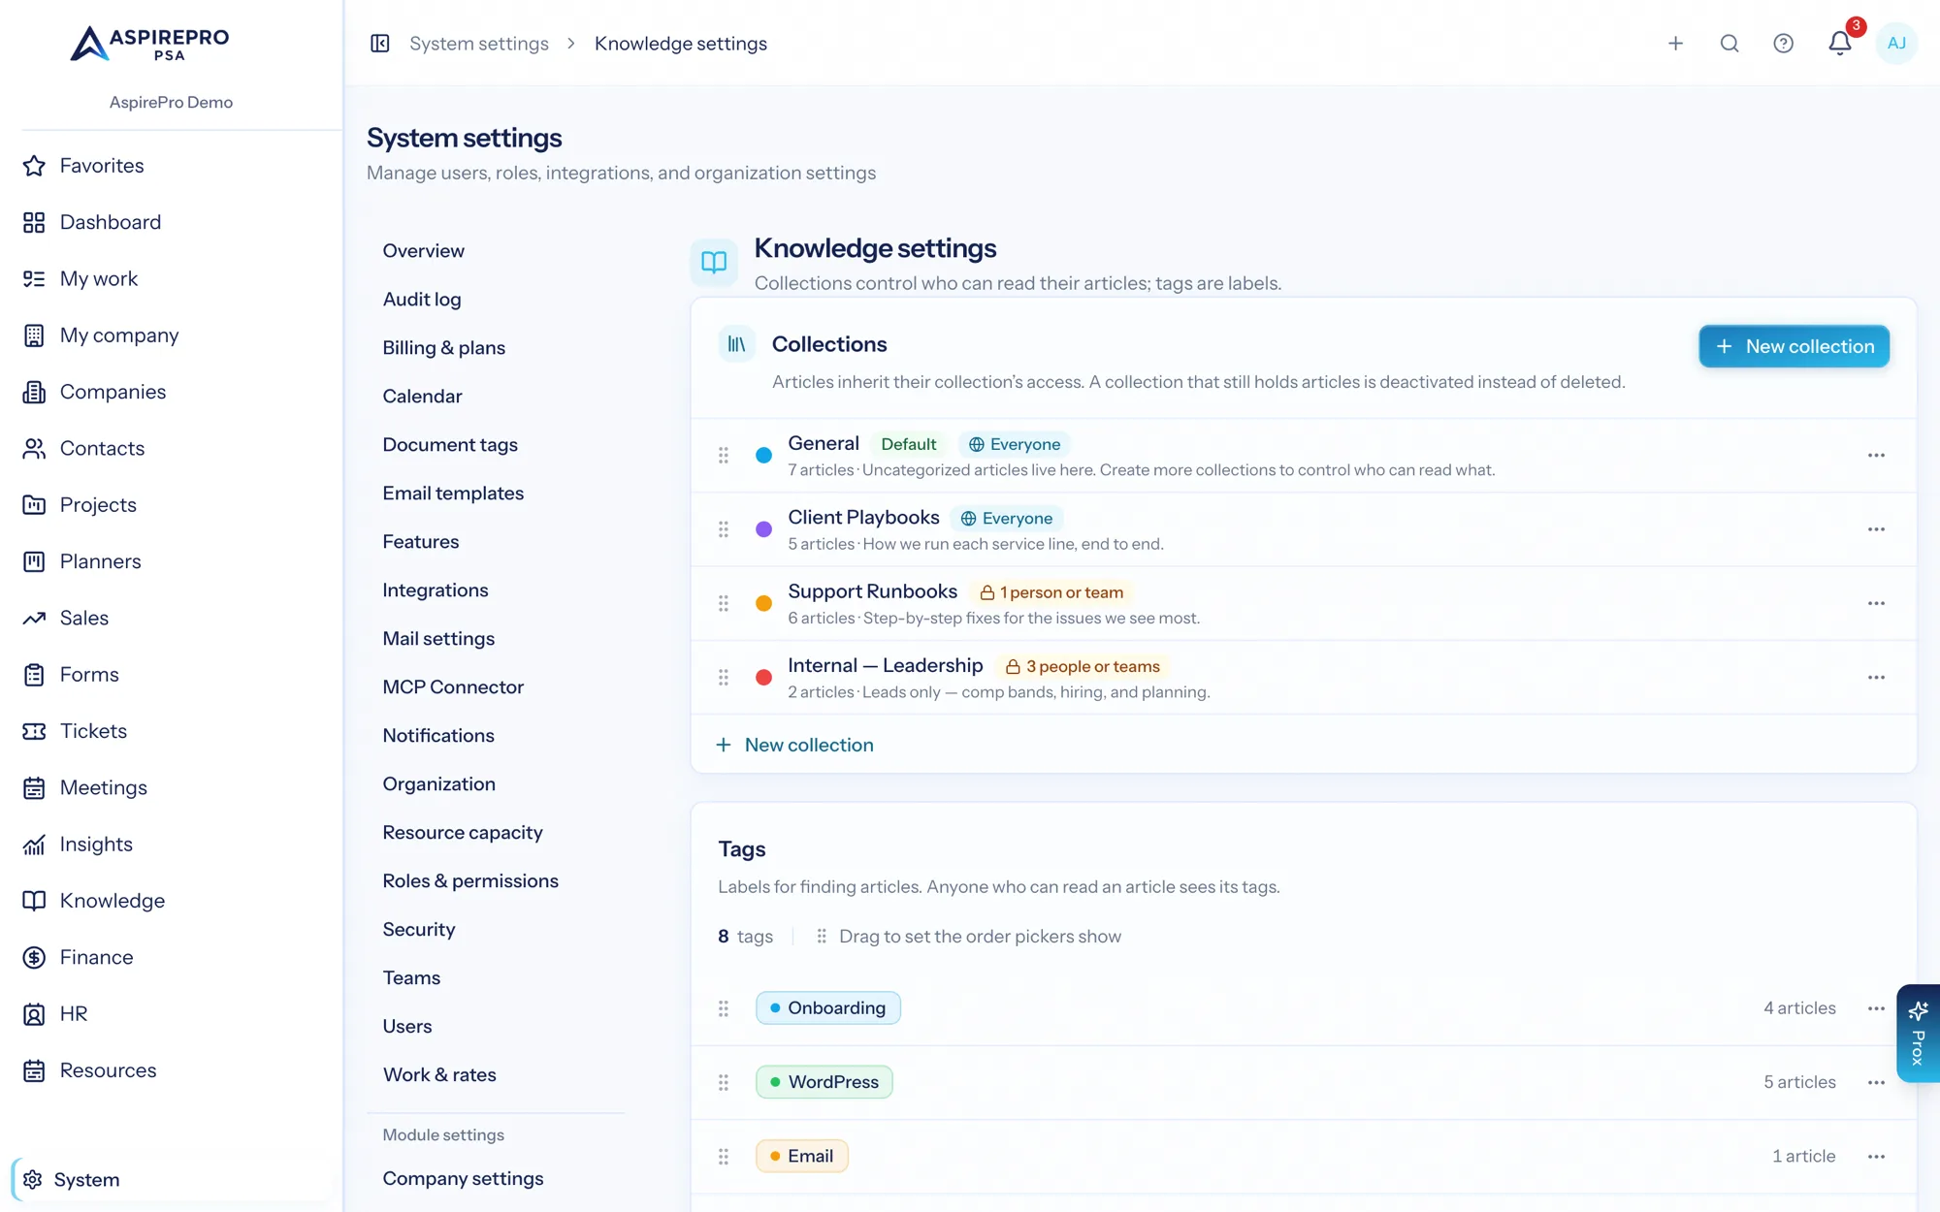1940x1212 pixels.
Task: Click the Onboarding tag chip
Action: [x=828, y=1008]
